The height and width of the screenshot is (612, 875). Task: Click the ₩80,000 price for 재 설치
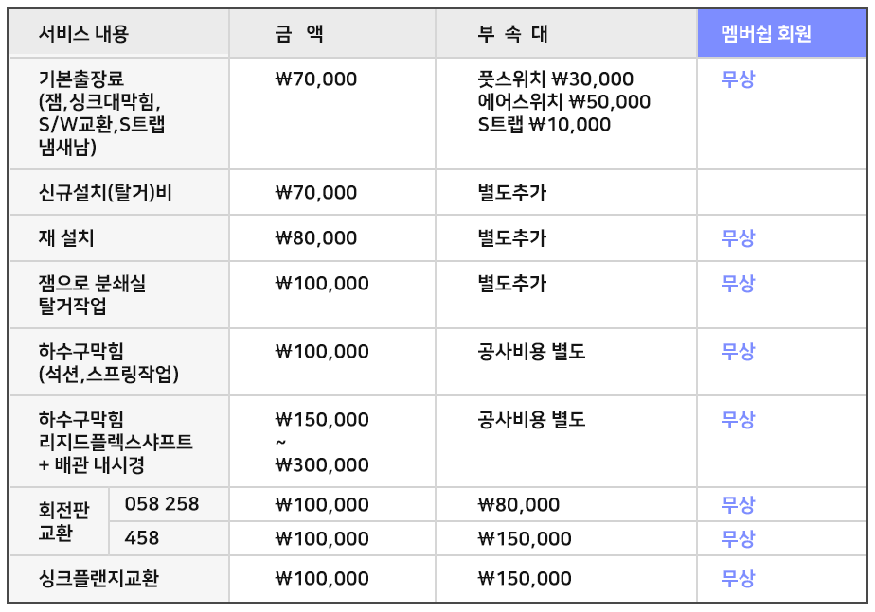316,238
